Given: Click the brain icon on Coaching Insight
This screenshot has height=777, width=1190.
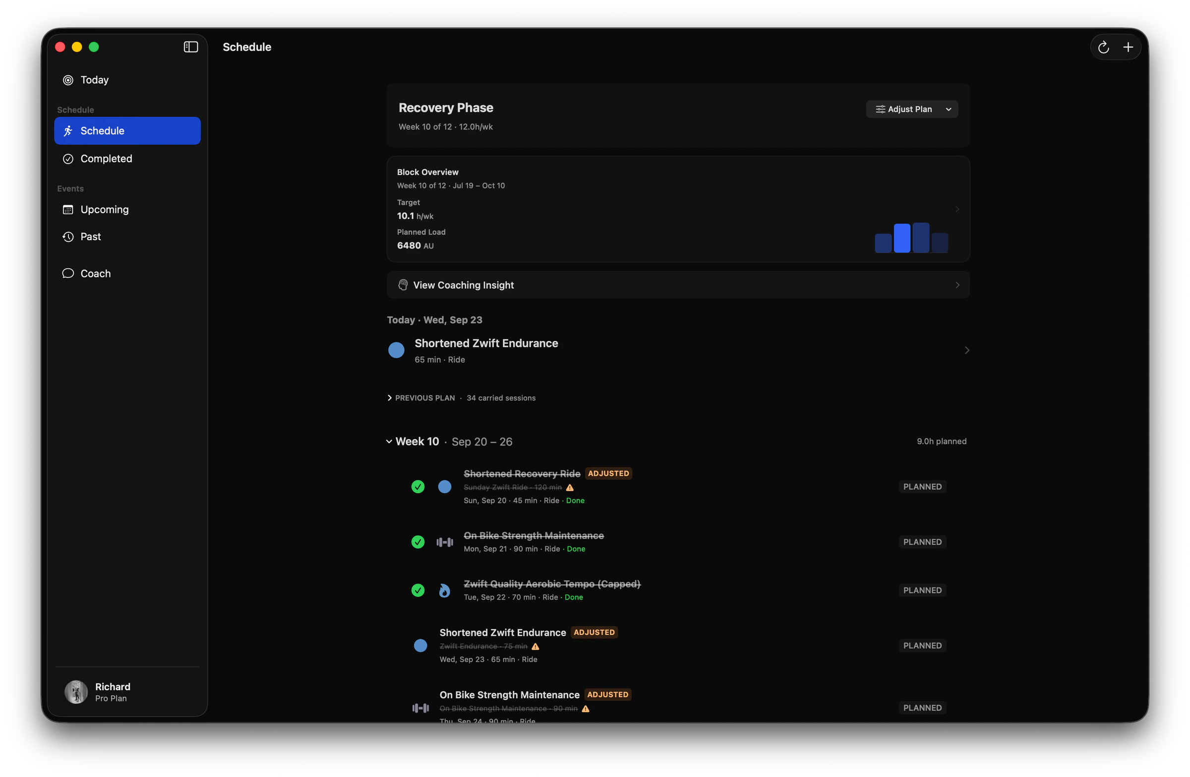Looking at the screenshot, I should click(403, 285).
